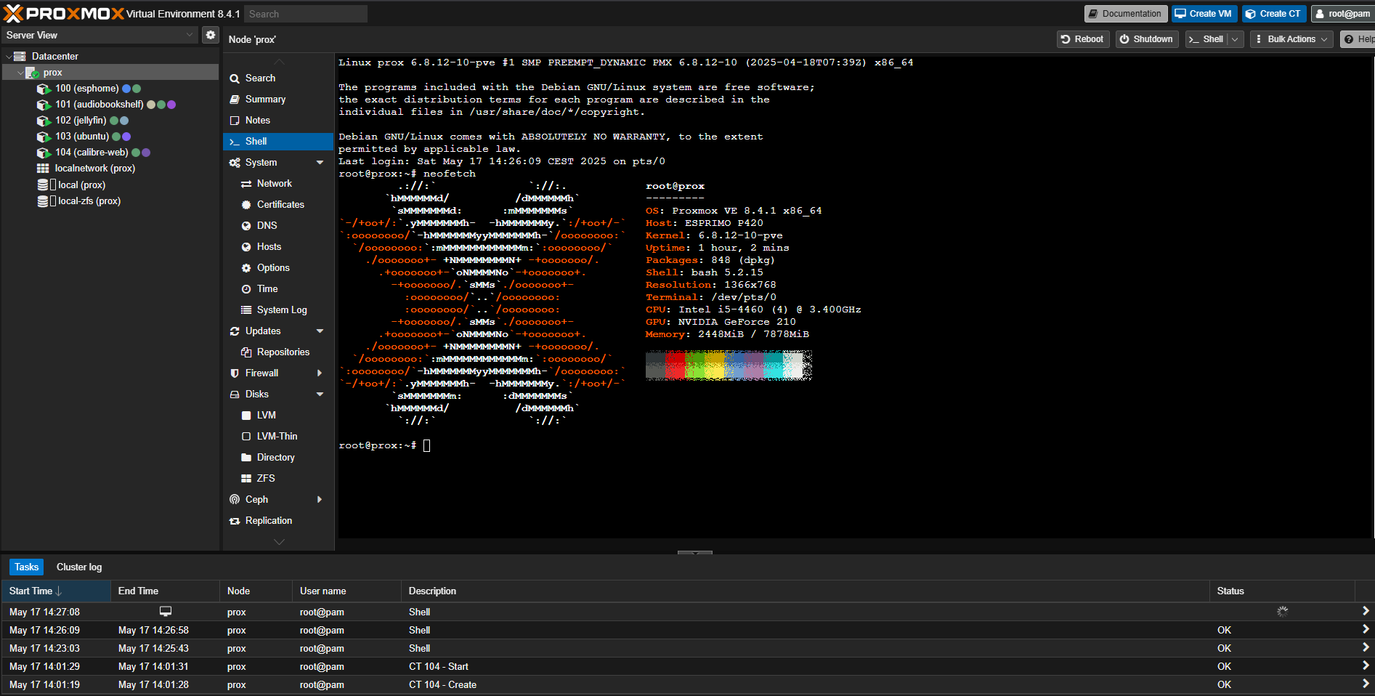Focus the top Search field
The width and height of the screenshot is (1375, 696).
[x=305, y=14]
